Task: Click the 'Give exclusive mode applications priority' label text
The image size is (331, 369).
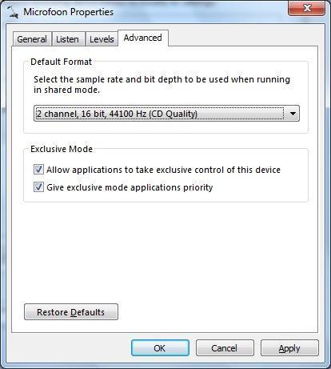Action: click(x=130, y=187)
